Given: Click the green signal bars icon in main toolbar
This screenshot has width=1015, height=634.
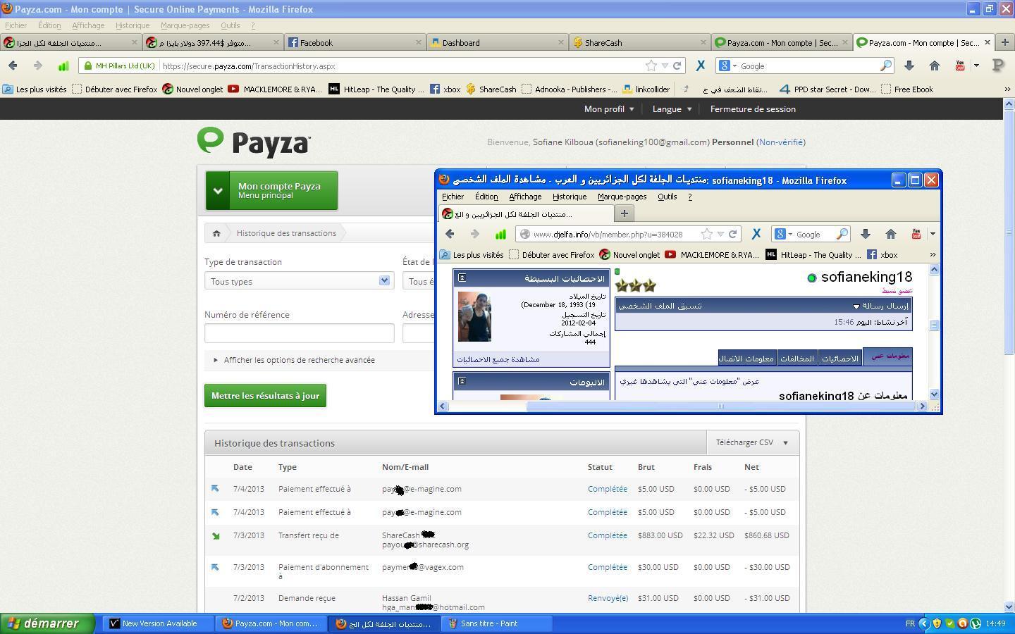Looking at the screenshot, I should 63,66.
